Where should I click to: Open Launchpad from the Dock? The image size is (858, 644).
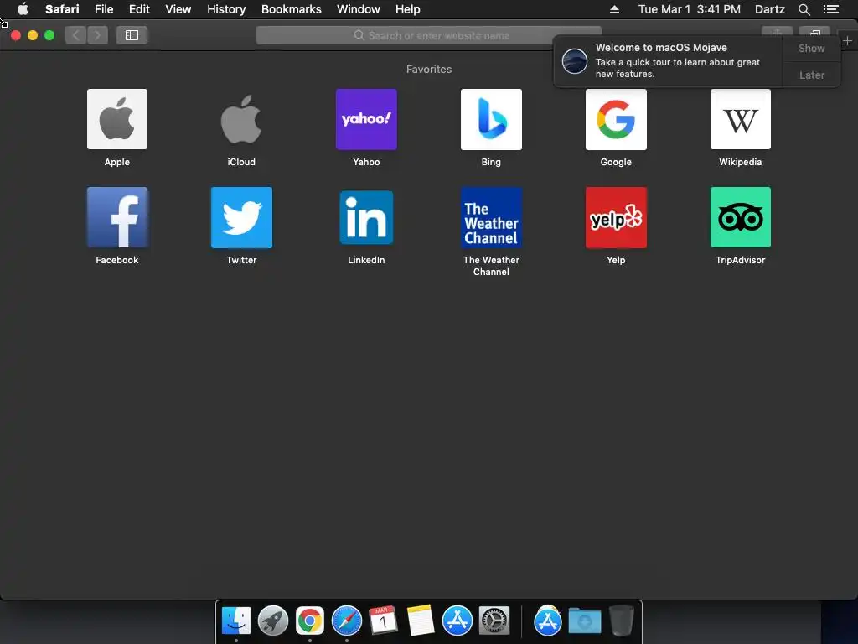click(273, 621)
